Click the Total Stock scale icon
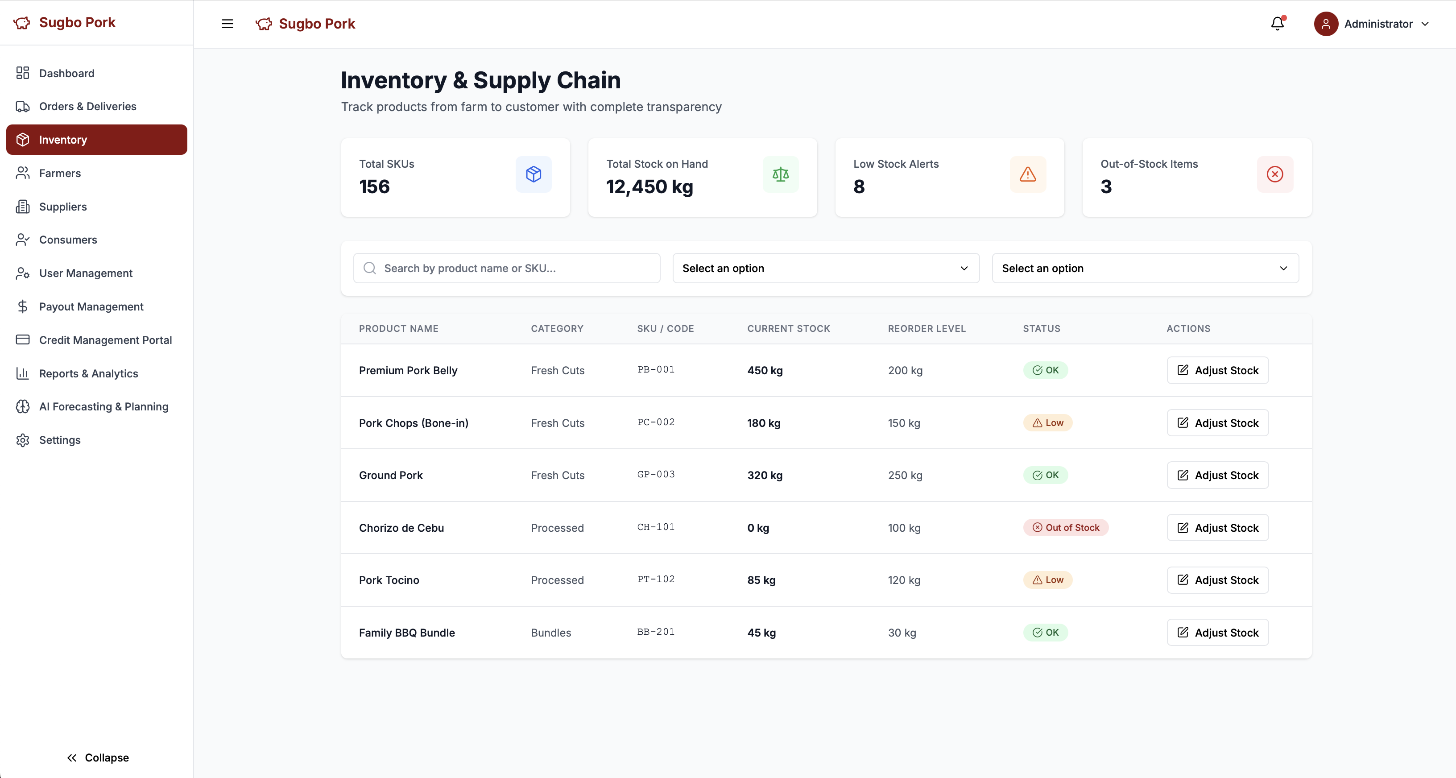 [x=780, y=174]
